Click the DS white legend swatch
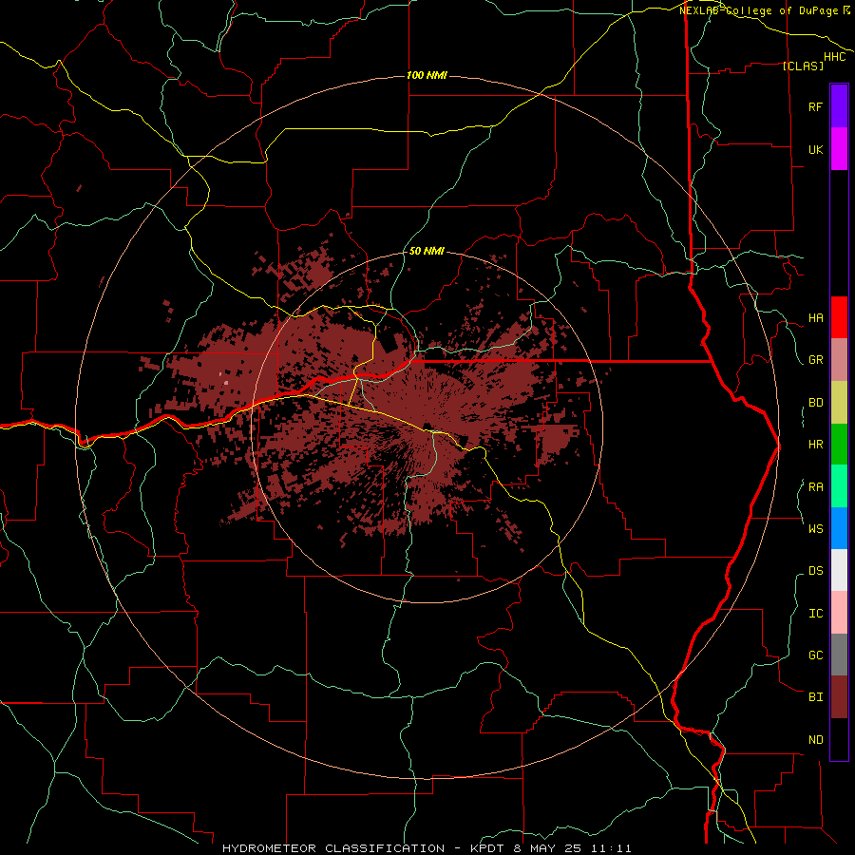855x855 pixels. (x=839, y=570)
